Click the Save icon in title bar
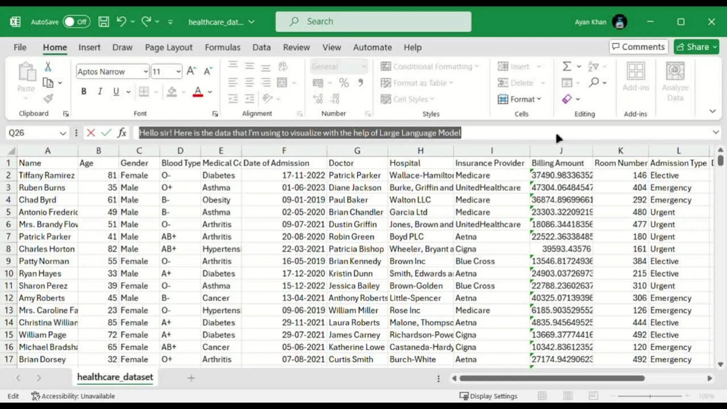Viewport: 727px width, 409px height. pyautogui.click(x=103, y=22)
